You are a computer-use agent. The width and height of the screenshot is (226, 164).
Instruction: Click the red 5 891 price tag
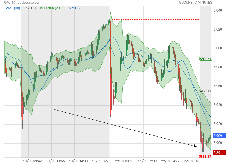(219, 153)
